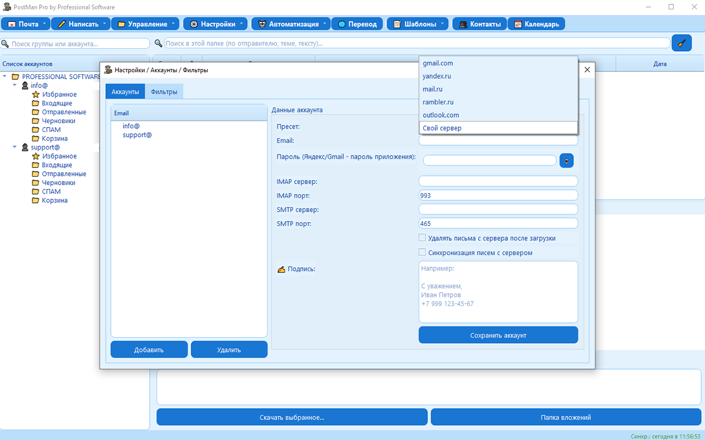Select the Избранное star folder under info@
This screenshot has width=705, height=440.
pos(36,95)
